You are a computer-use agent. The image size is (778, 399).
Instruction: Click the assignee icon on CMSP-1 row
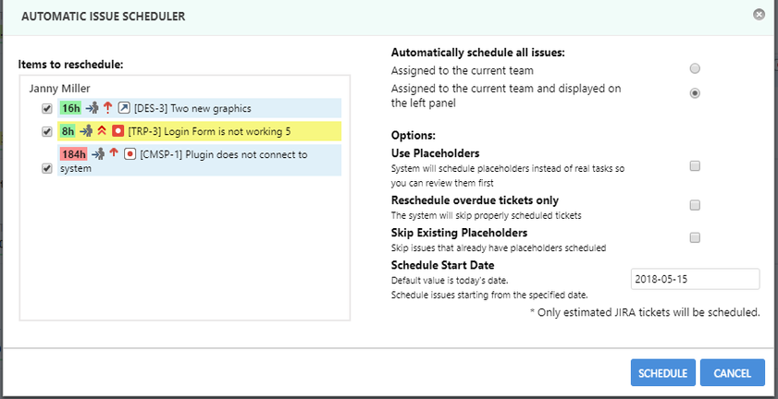pos(98,153)
